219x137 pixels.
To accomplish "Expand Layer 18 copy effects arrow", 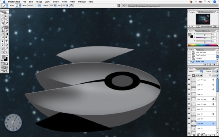I will [x=216, y=99].
